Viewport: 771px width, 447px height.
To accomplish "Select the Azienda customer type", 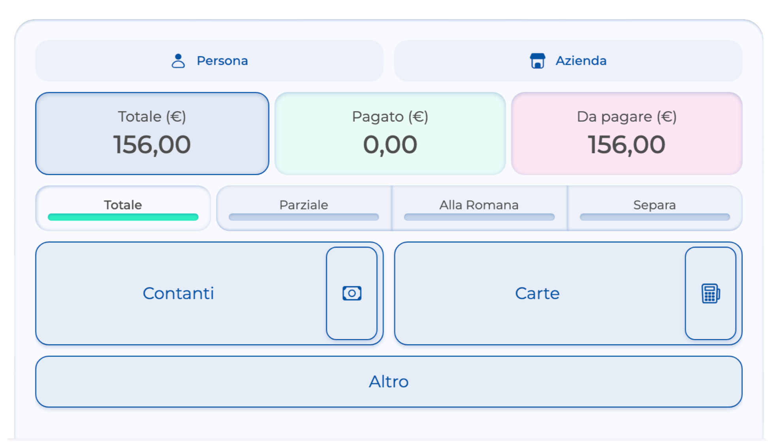I will point(568,61).
